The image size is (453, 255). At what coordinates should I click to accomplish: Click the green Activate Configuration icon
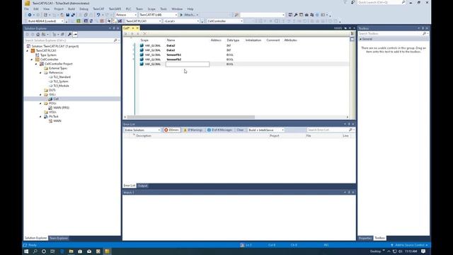point(79,21)
